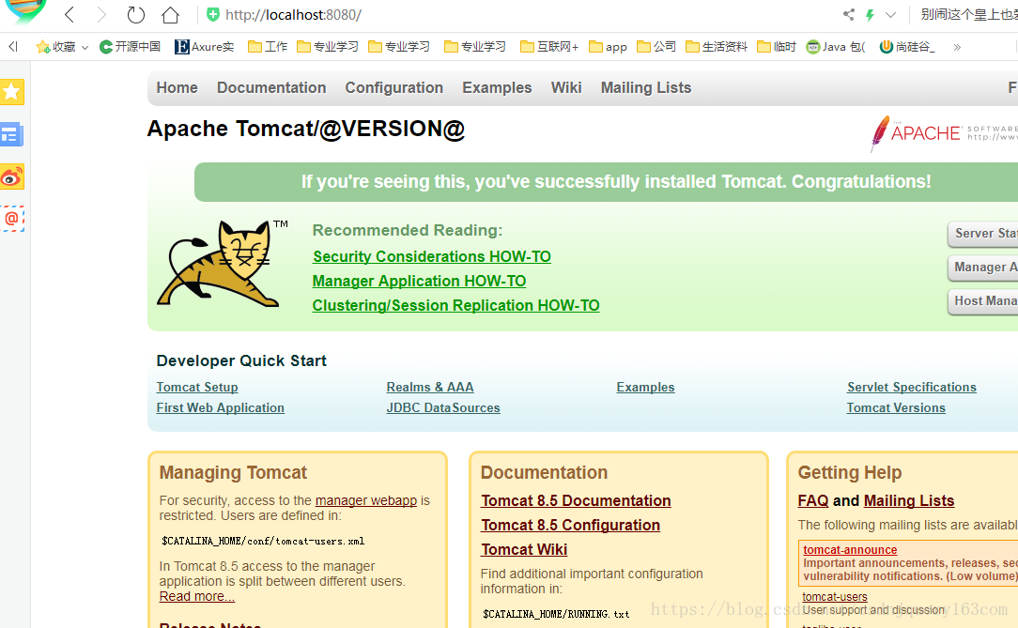Image resolution: width=1018 pixels, height=628 pixels.
Task: Show more bookmarks with the double chevron
Action: click(957, 47)
